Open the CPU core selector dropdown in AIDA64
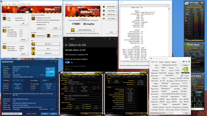Screen dimensions: 207x116 pyautogui.click(x=12, y=114)
